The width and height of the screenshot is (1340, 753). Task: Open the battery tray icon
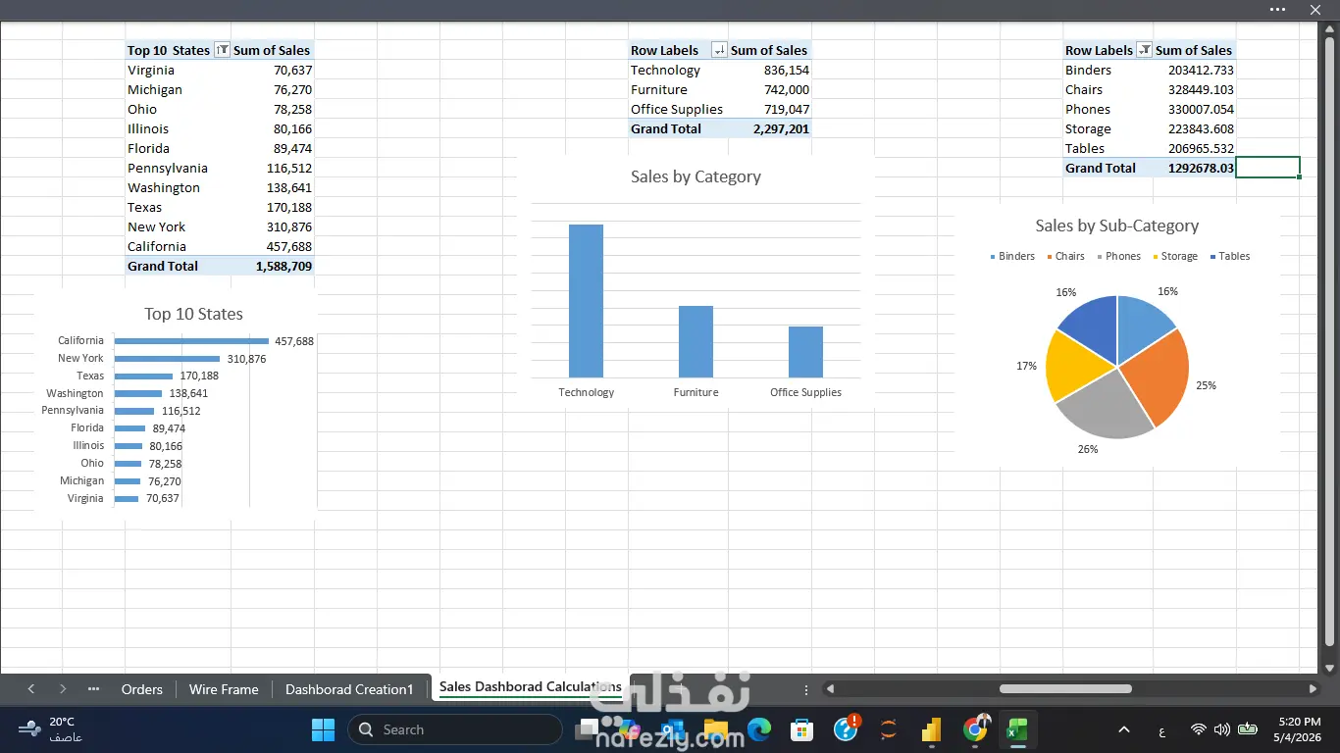pos(1248,729)
